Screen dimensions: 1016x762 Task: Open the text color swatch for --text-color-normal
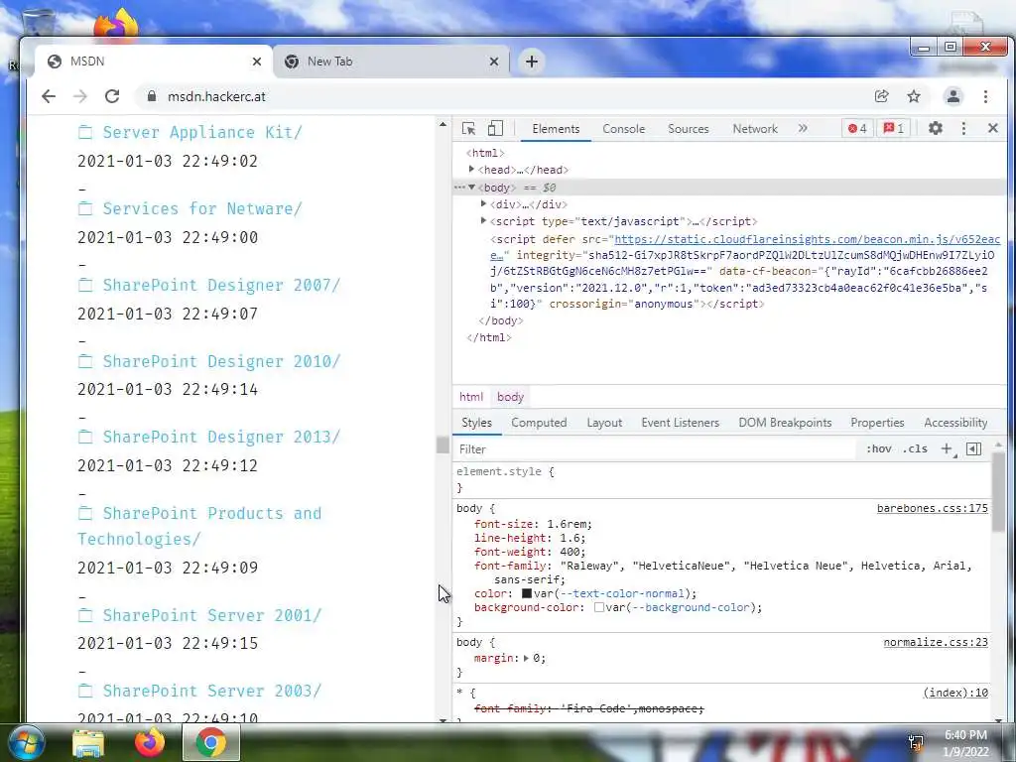click(527, 593)
